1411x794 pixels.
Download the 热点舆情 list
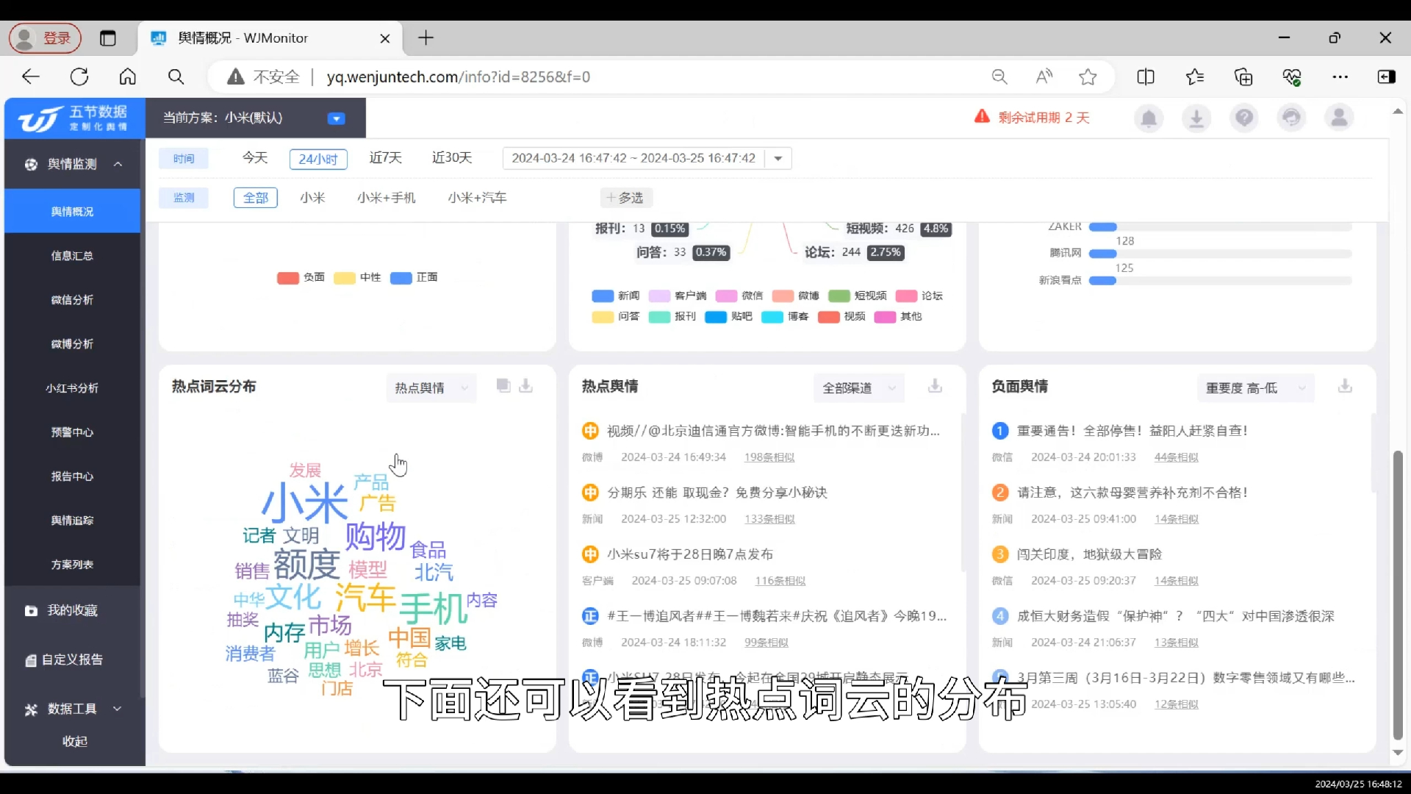935,386
